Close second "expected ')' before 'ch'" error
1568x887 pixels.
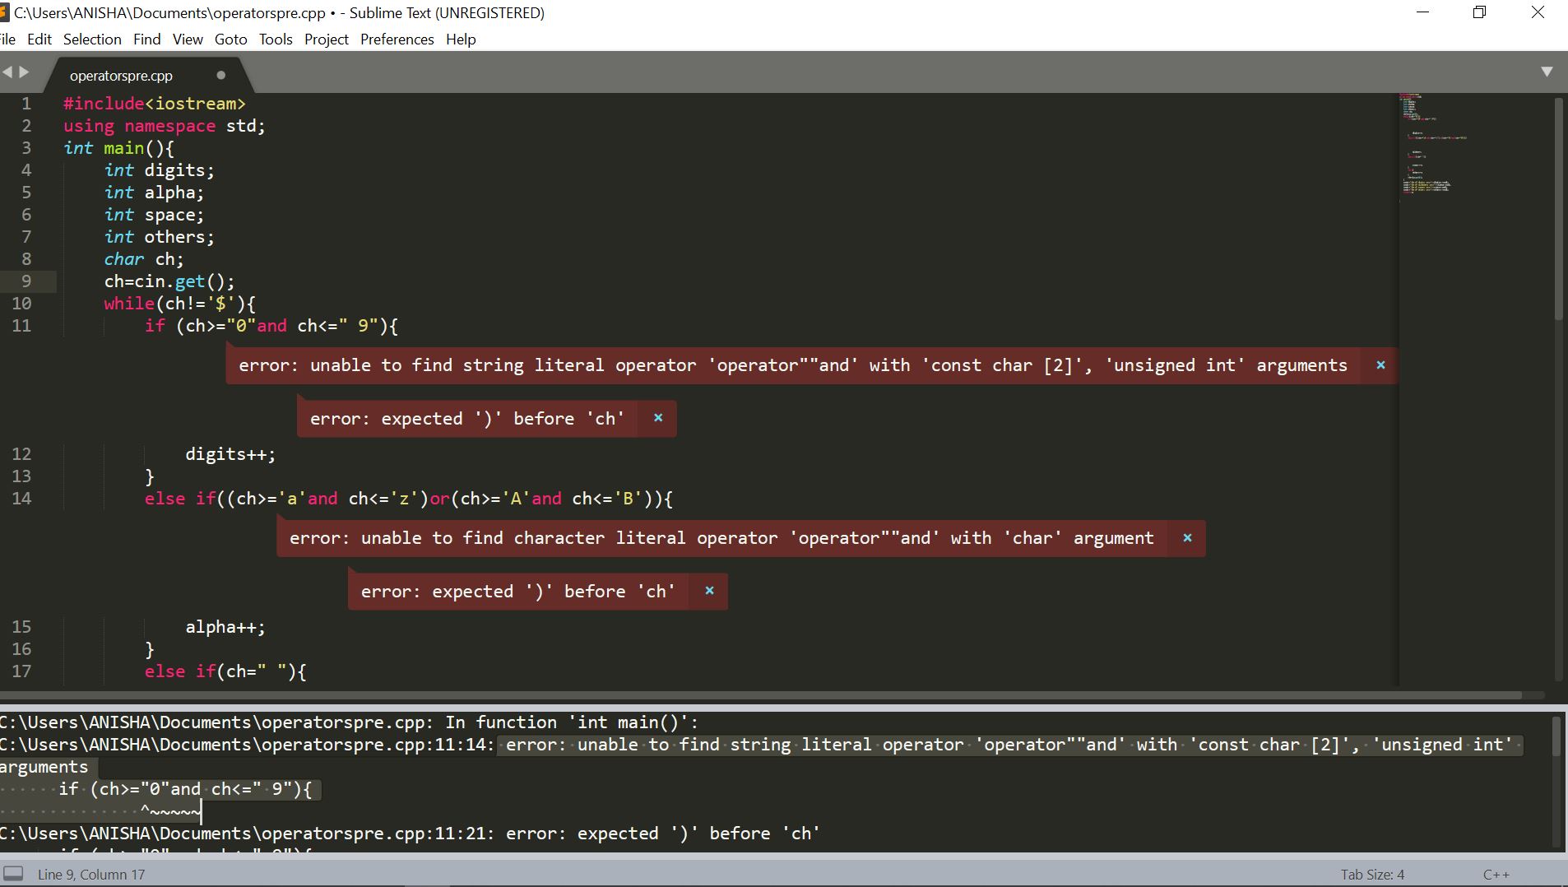click(709, 591)
